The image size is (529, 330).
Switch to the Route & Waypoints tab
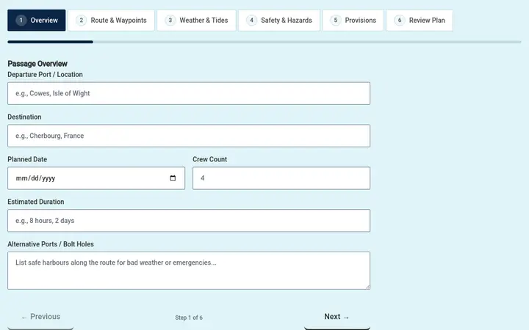(111, 21)
